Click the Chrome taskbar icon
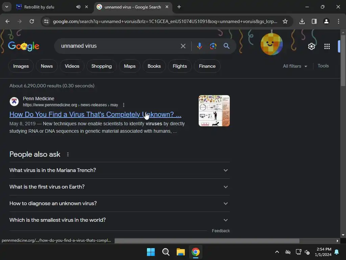Image resolution: width=346 pixels, height=260 pixels. tap(196, 252)
